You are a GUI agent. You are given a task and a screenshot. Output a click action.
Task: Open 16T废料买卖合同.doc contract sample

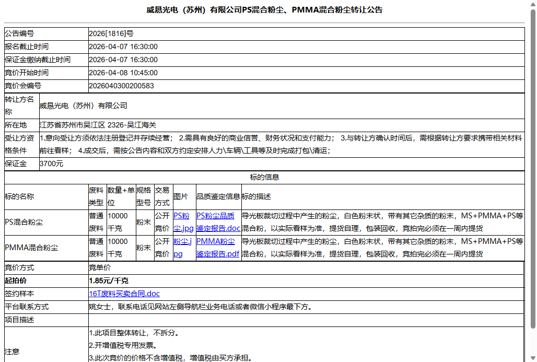[124, 294]
